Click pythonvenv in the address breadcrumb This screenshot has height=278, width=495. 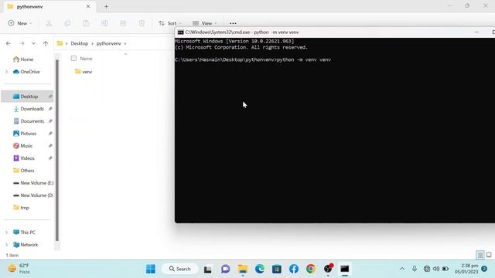[x=108, y=43]
